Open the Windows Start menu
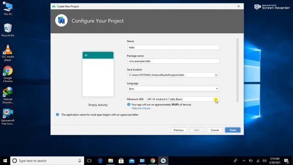The width and height of the screenshot is (293, 165). pos(5,161)
